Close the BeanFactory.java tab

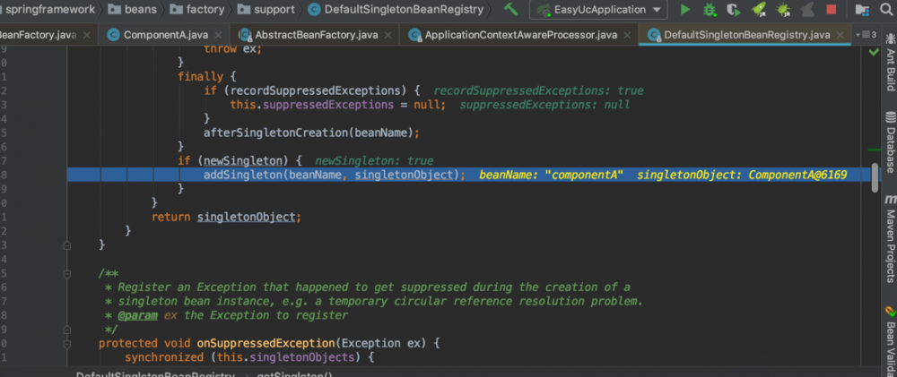86,35
